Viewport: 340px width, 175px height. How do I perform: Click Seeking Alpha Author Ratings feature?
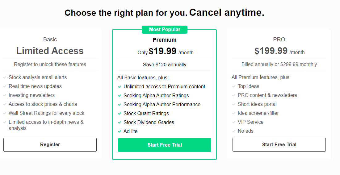pyautogui.click(x=156, y=96)
